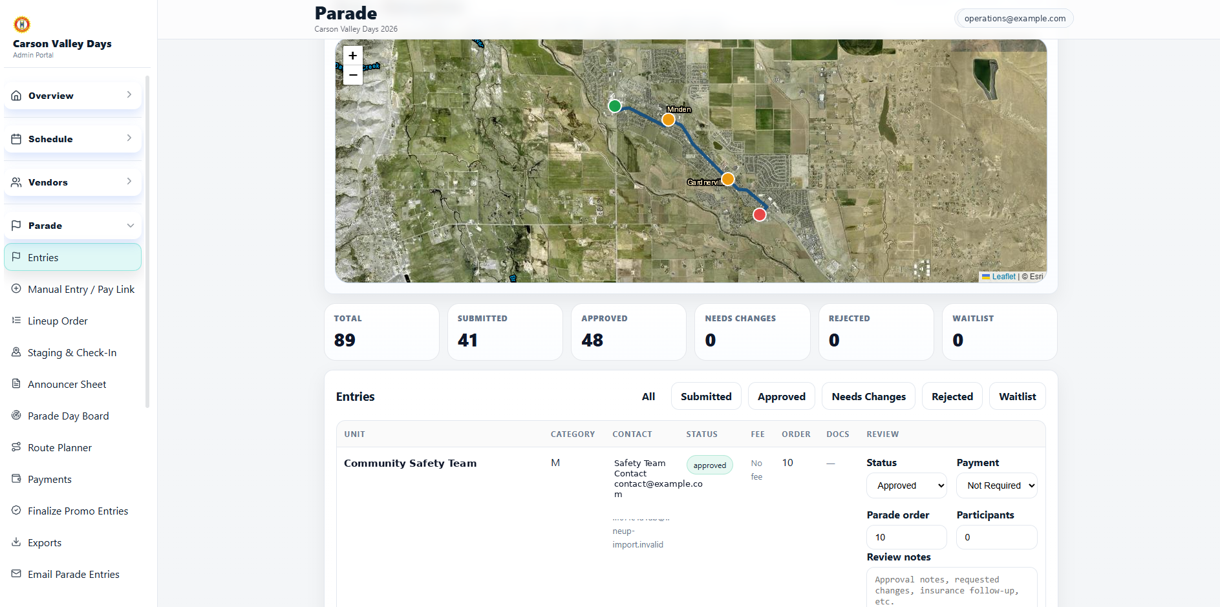Click the Entries flag icon

pos(16,257)
